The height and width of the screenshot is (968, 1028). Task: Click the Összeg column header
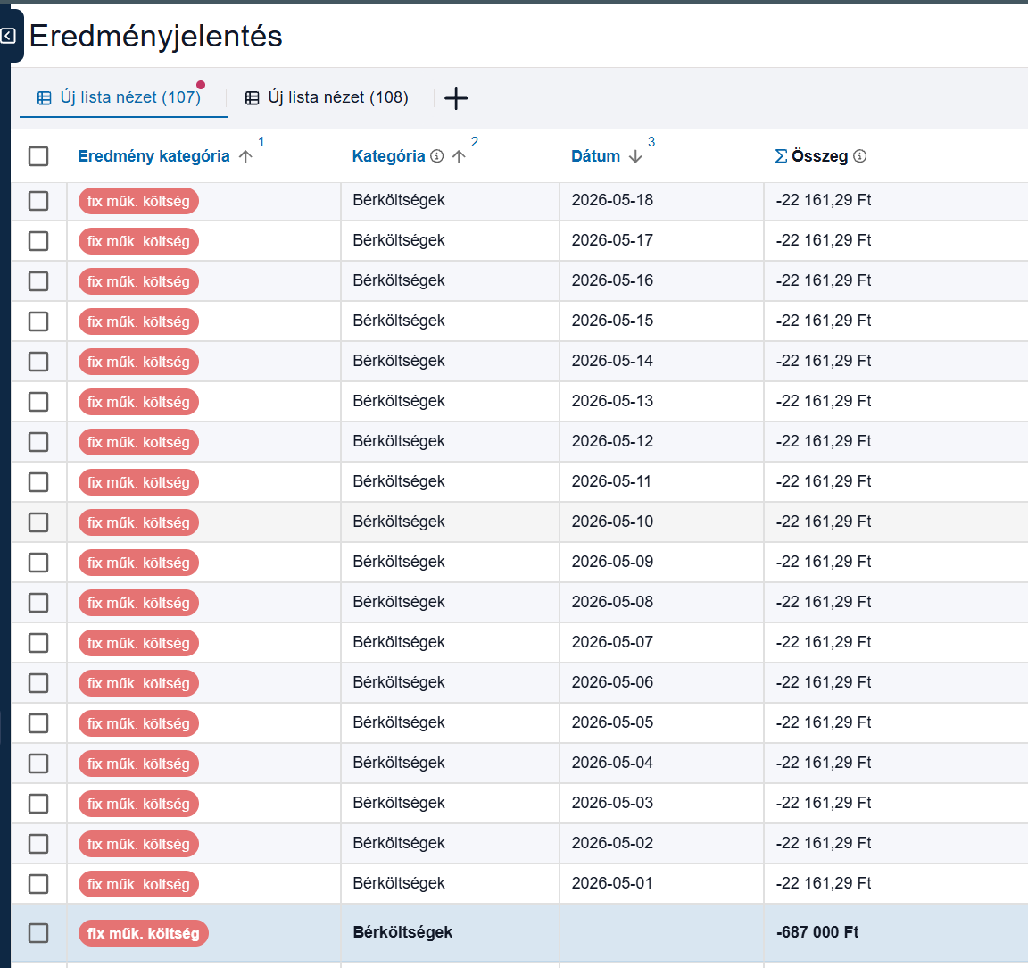[819, 156]
